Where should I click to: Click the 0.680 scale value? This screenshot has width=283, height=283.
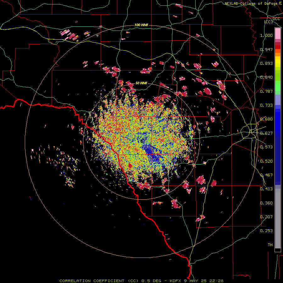pos(266,119)
